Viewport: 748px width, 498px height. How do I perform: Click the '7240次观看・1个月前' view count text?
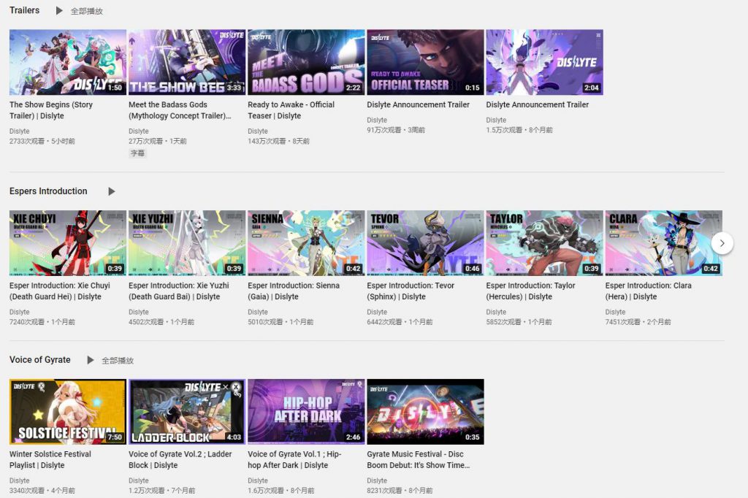42,322
